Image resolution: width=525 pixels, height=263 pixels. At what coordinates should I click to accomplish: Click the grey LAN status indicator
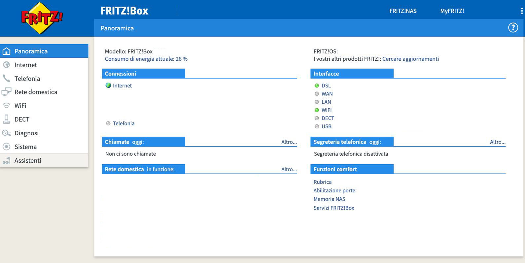317,102
